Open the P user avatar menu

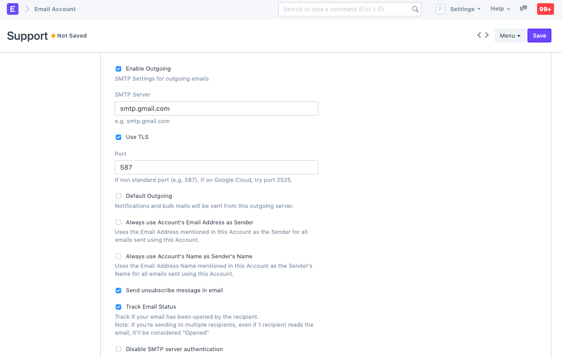439,9
